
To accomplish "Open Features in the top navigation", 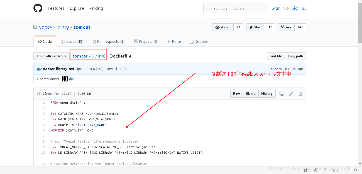I will coord(56,8).
